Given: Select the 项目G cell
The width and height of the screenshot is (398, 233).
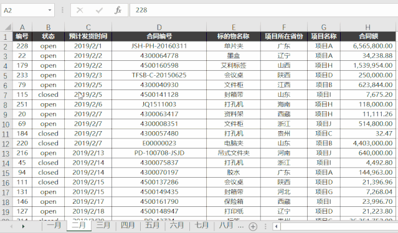Looking at the screenshot, I should pos(324,192).
